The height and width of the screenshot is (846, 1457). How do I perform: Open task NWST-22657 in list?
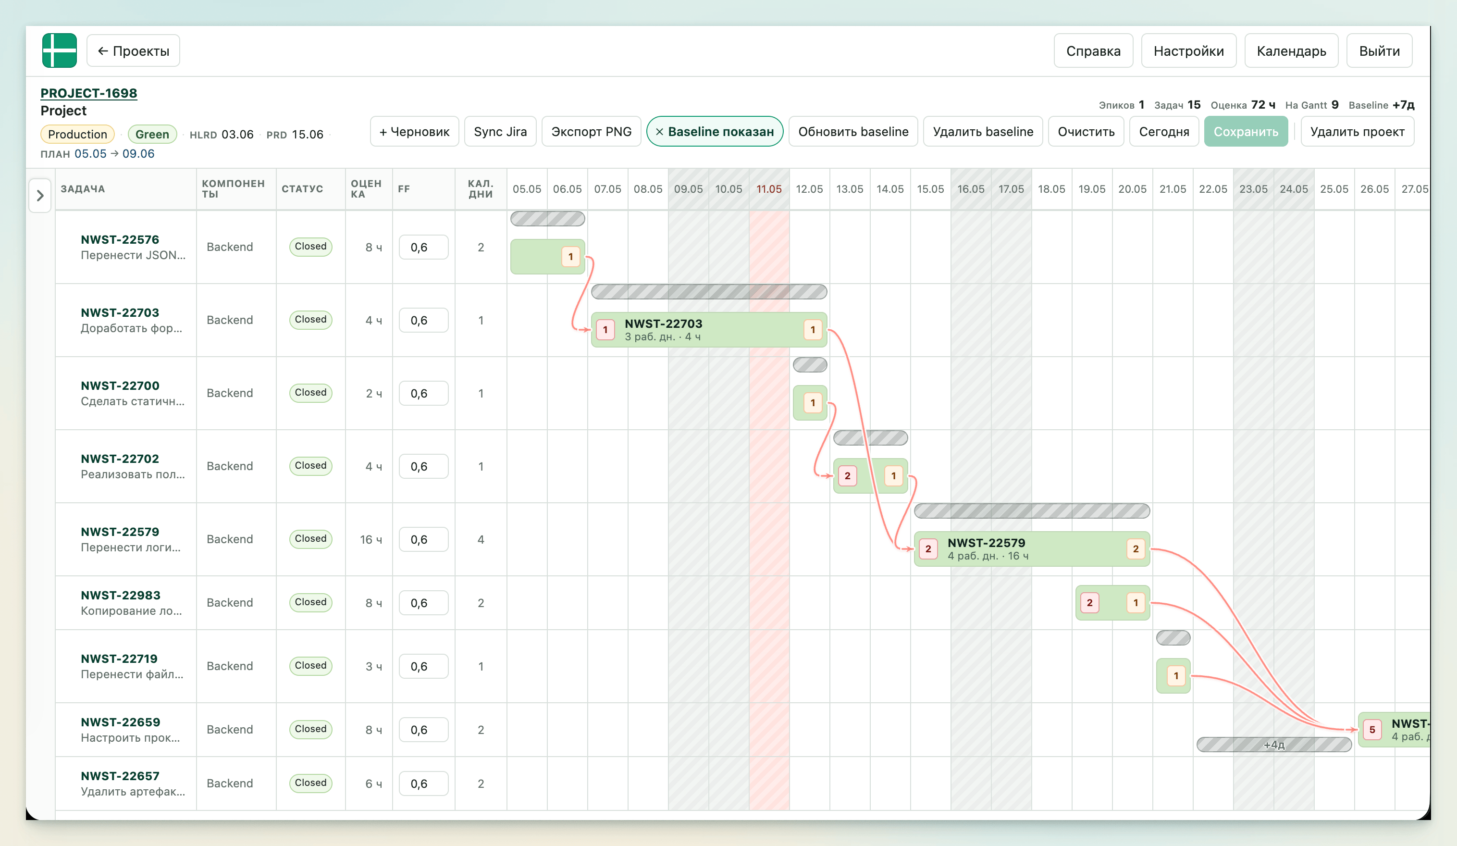[120, 776]
